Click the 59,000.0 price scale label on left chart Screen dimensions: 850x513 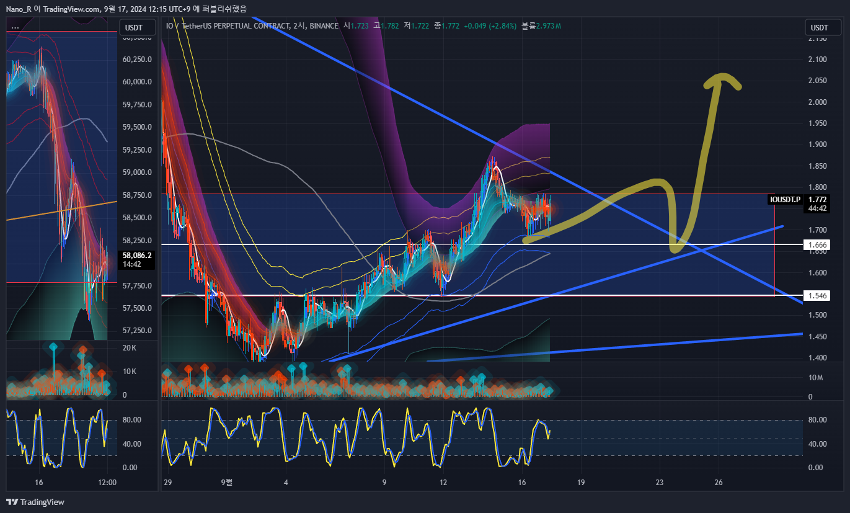click(x=138, y=172)
